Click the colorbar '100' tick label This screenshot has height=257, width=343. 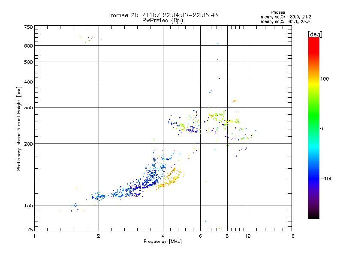pyautogui.click(x=325, y=79)
